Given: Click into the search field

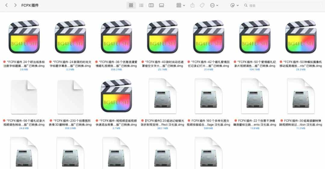Looking at the screenshot, I should click(283, 6).
